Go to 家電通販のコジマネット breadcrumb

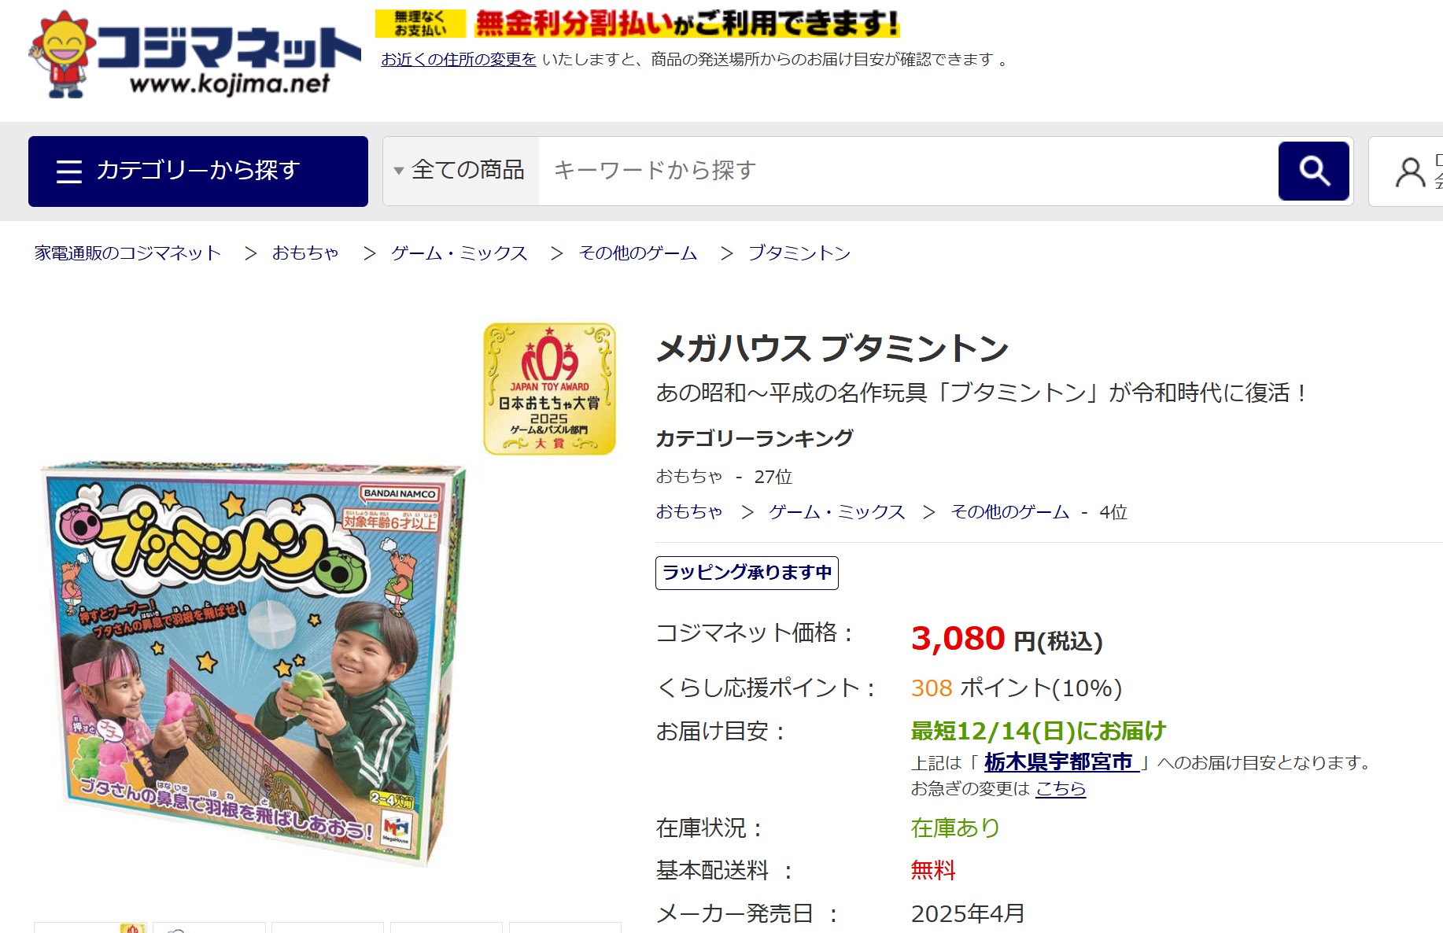(127, 253)
